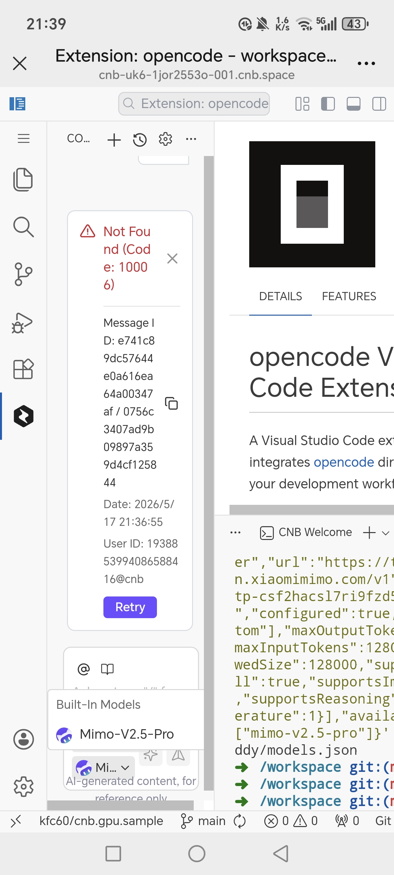The image size is (394, 875).
Task: Close the browser page with X icon
Action: (20, 63)
